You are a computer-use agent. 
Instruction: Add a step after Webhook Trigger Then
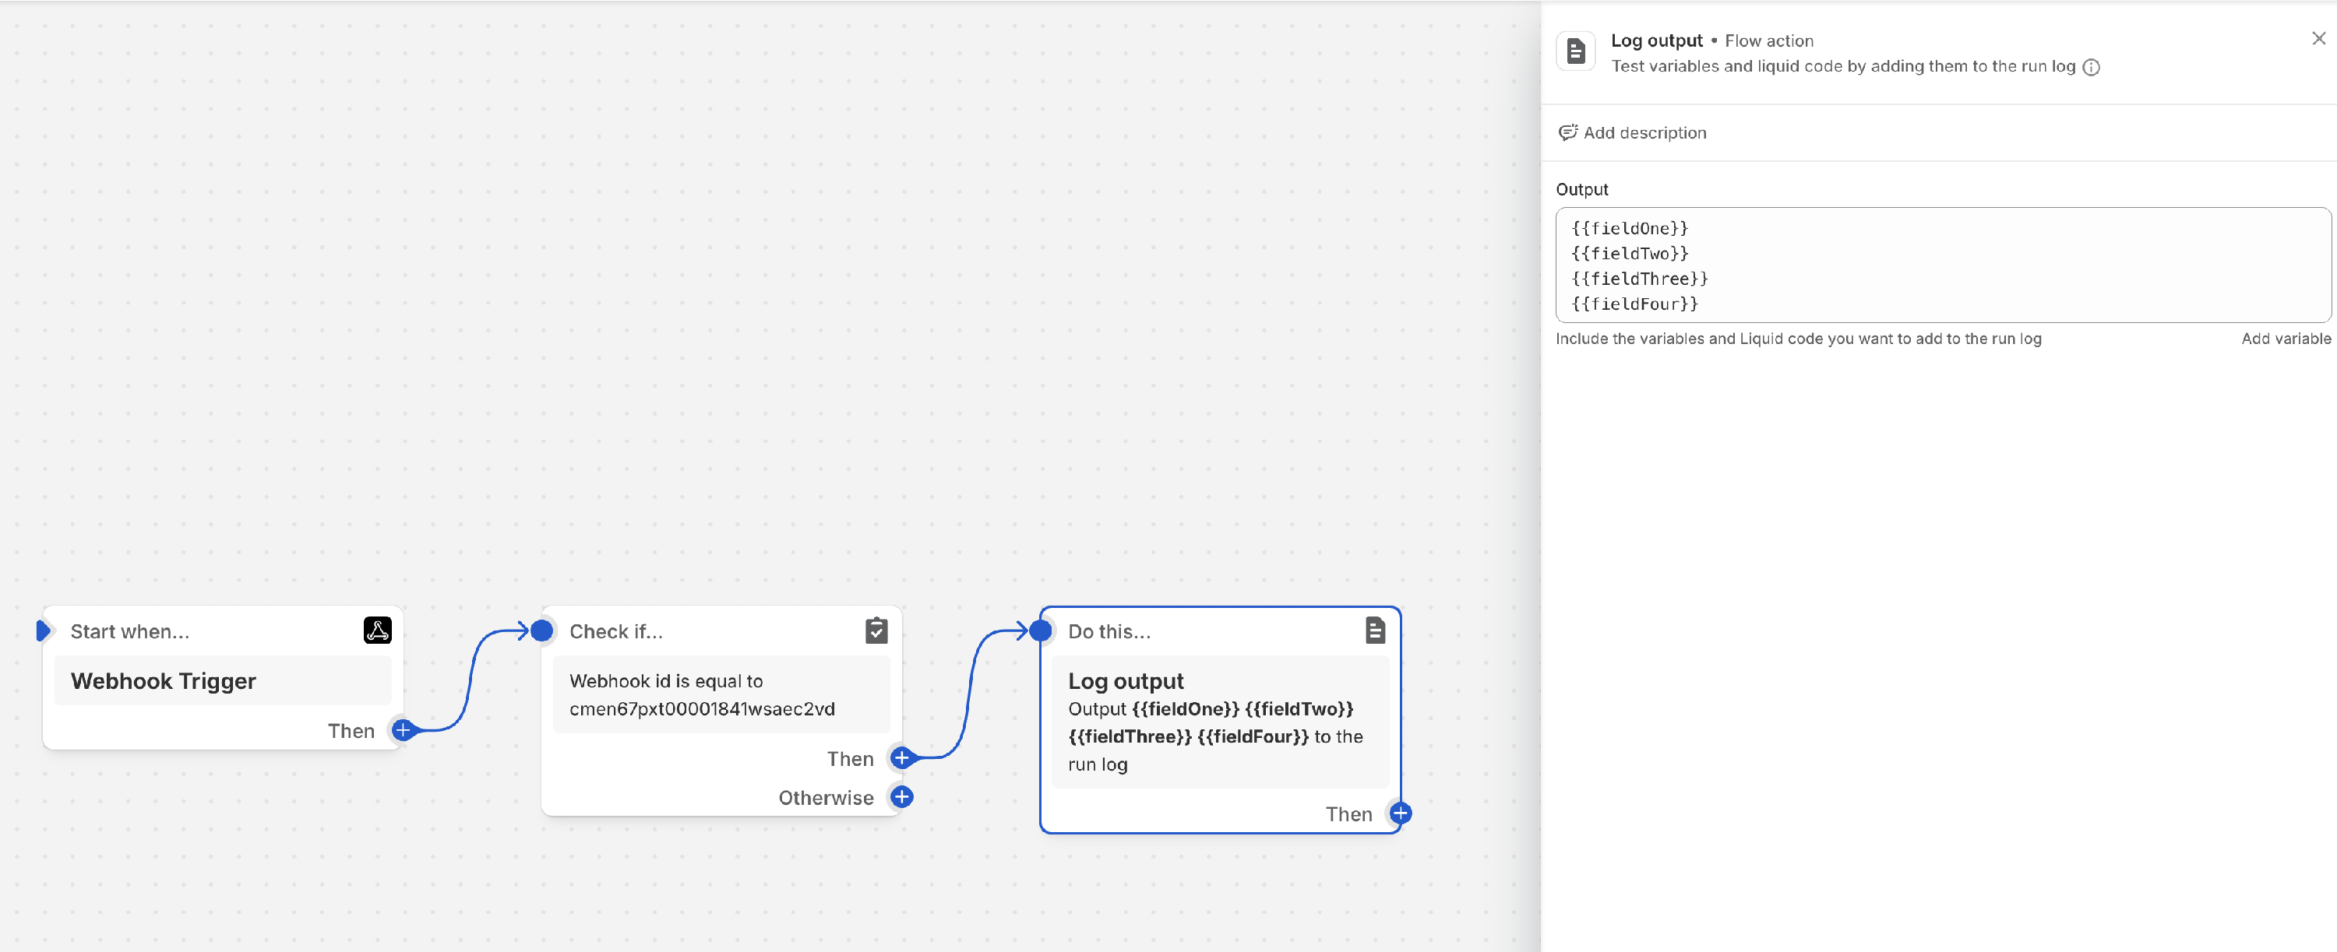pyautogui.click(x=403, y=730)
